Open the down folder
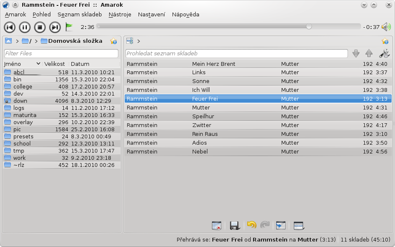The height and width of the screenshot is (247, 395). click(x=20, y=101)
